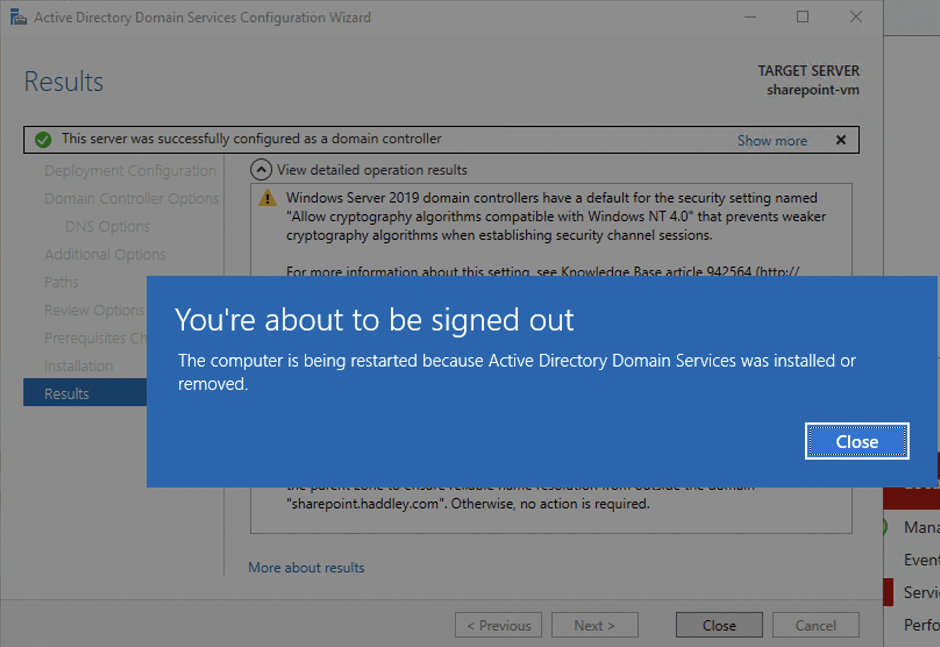
Task: Open More about results link
Action: pyautogui.click(x=306, y=567)
